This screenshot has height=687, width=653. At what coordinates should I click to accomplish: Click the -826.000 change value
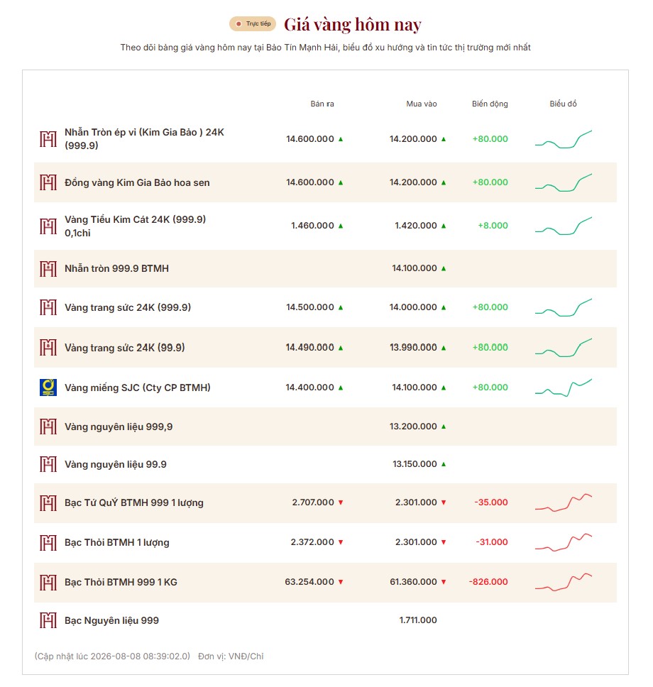click(488, 582)
